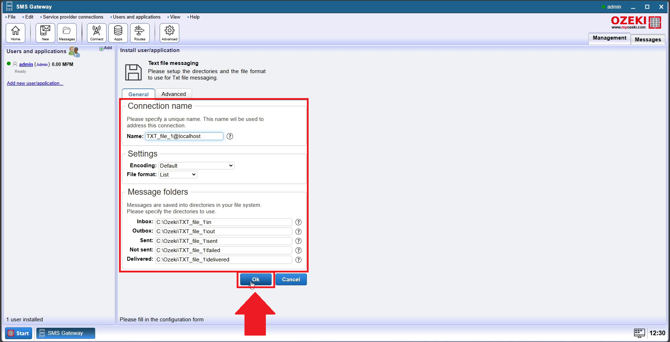The width and height of the screenshot is (670, 342).
Task: Select the Connect antenna icon
Action: point(97,33)
